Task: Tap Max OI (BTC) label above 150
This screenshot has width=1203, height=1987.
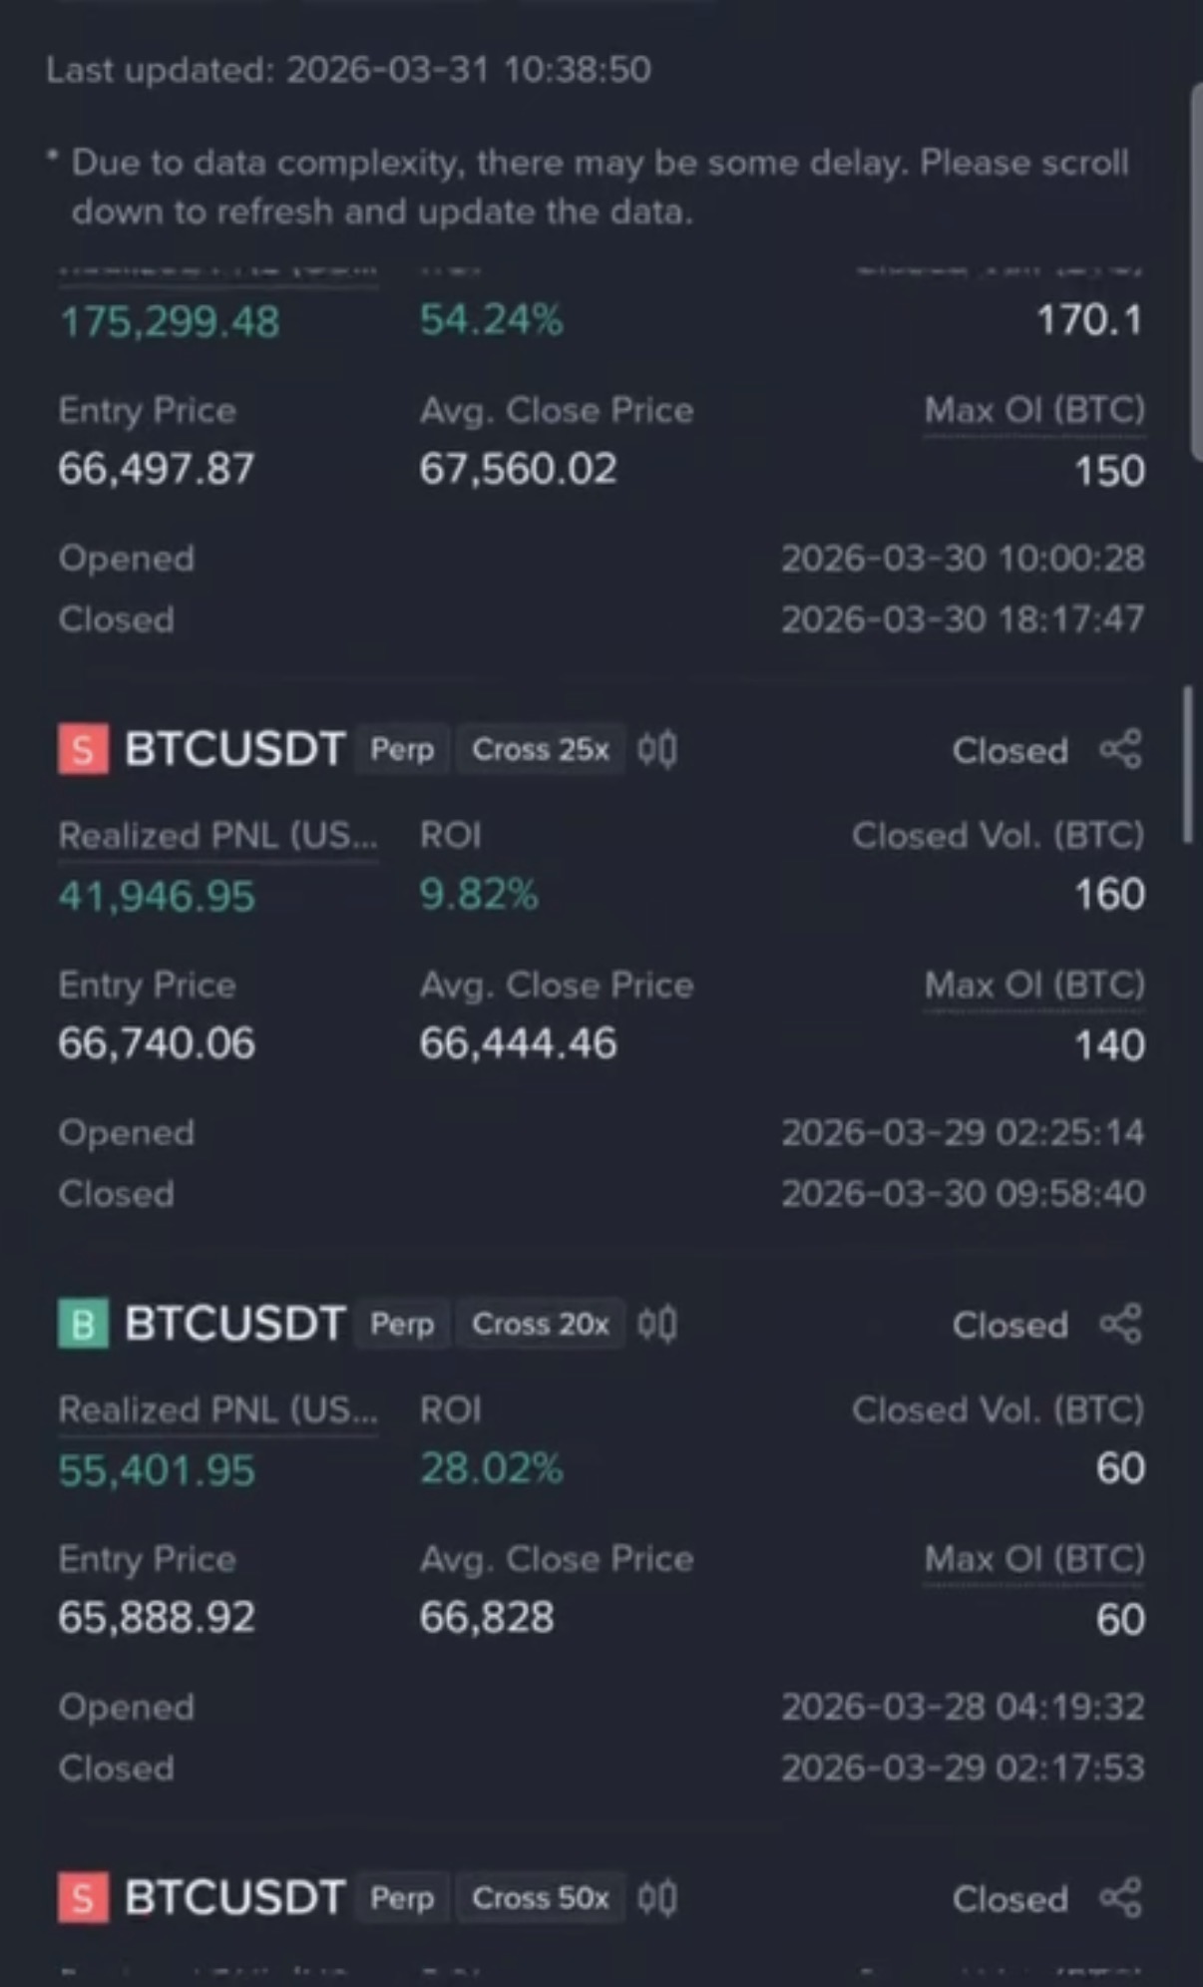Action: pos(1034,411)
